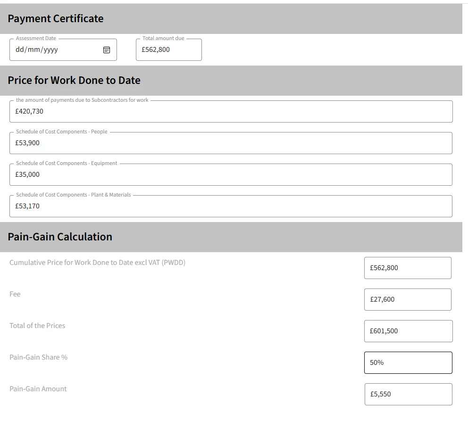
Task: Select the Cost Components - Equipment field
Action: 231,175
